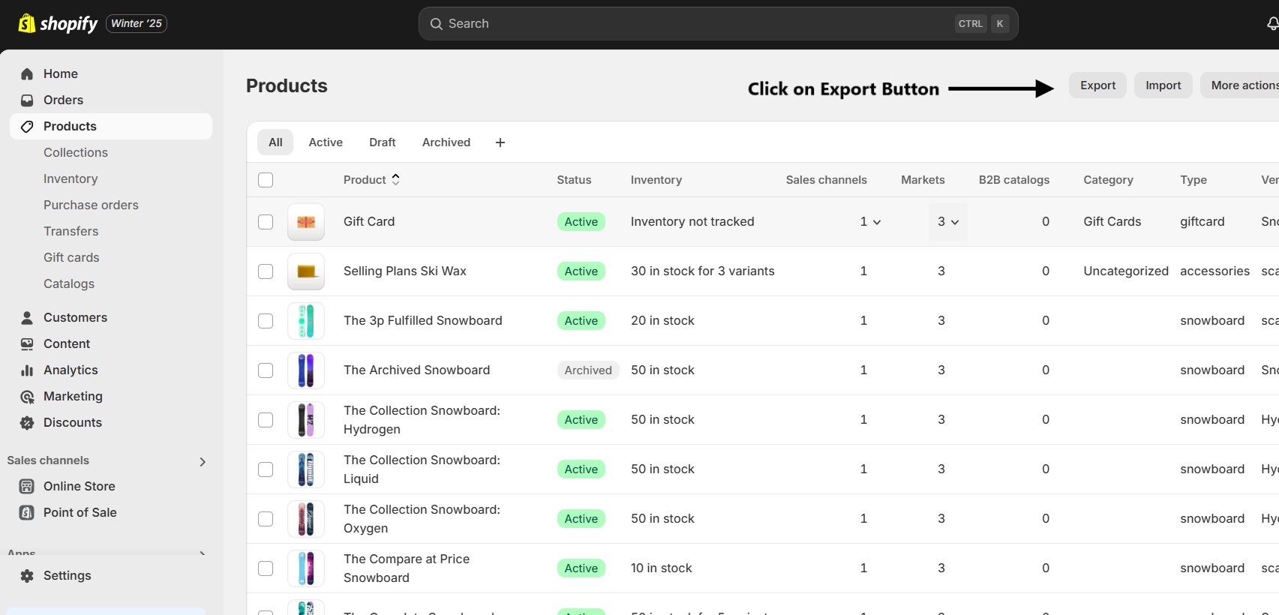
Task: Click the Inventory column header
Action: point(656,180)
